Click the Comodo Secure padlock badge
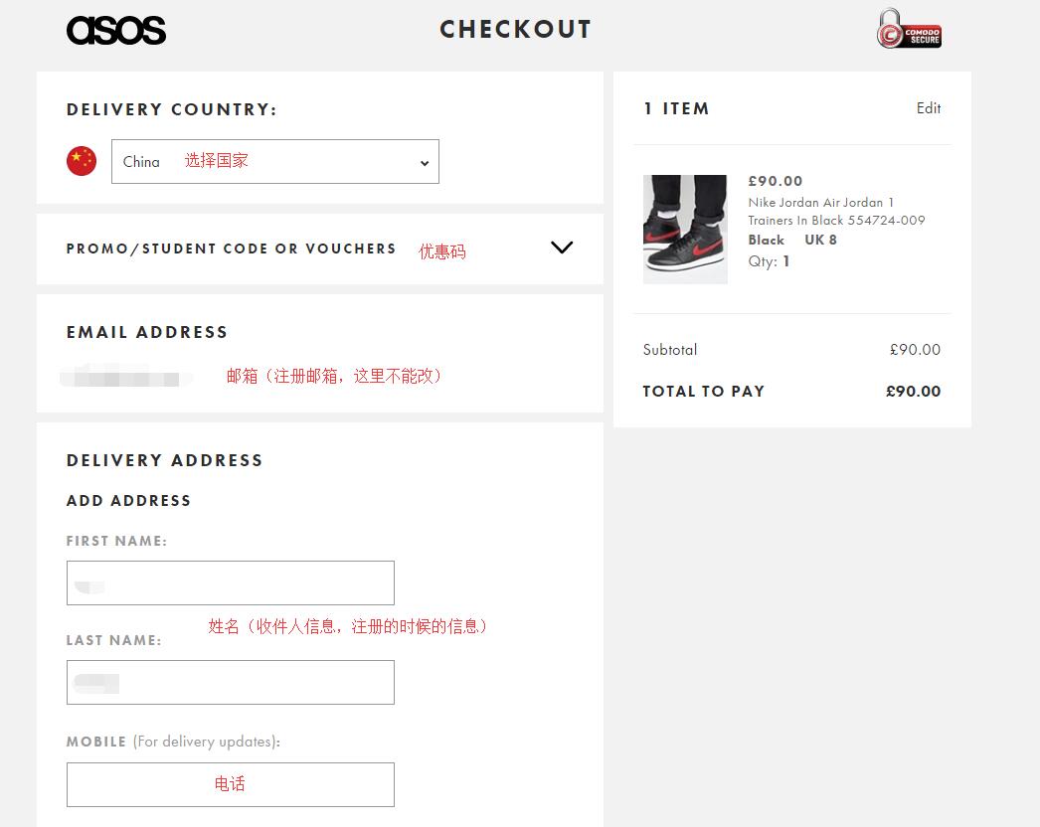The image size is (1040, 827). click(x=909, y=29)
